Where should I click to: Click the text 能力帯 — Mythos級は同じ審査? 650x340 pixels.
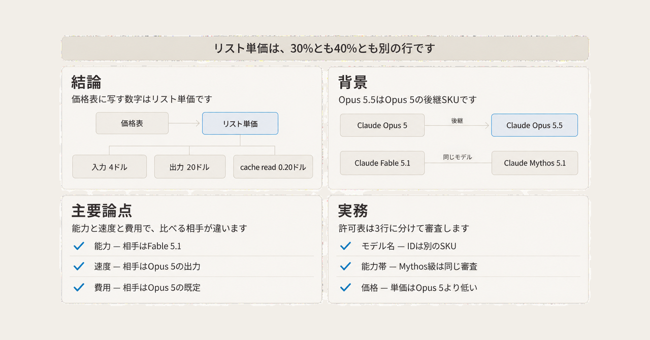click(x=419, y=266)
